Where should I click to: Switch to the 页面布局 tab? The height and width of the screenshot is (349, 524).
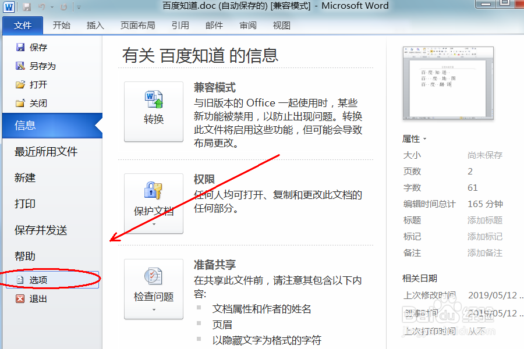coord(137,26)
